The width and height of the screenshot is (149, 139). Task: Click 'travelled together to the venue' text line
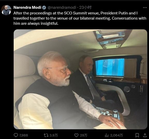80,18
